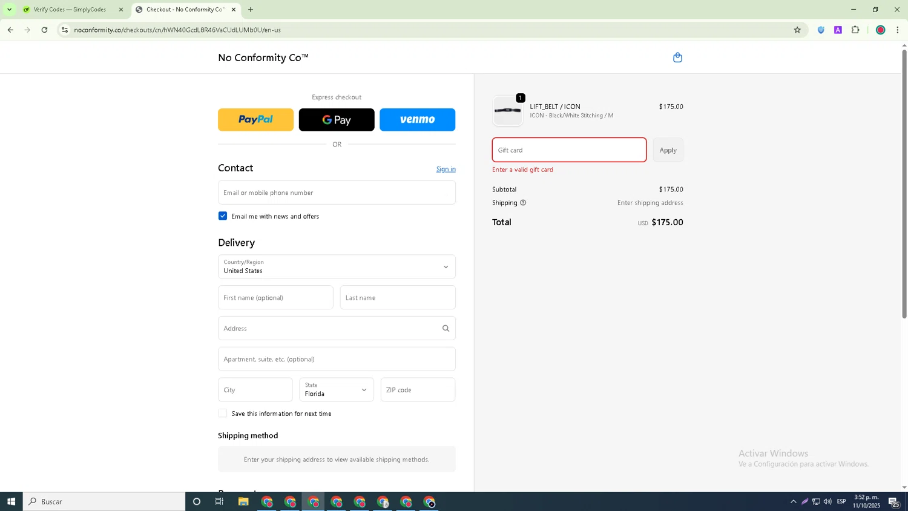This screenshot has width=908, height=511.
Task: Reload the checkout page
Action: [44, 30]
